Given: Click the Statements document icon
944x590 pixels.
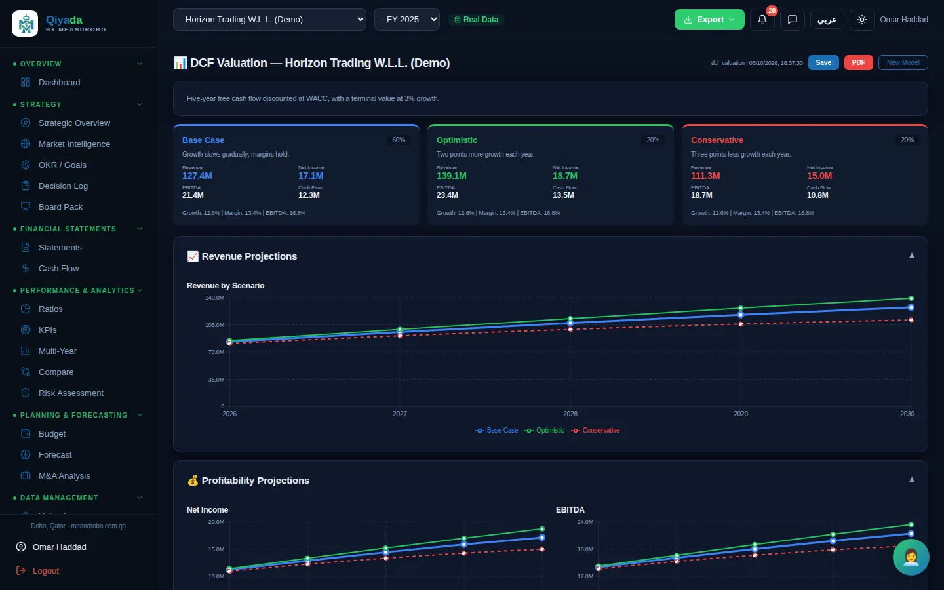Looking at the screenshot, I should coord(26,247).
